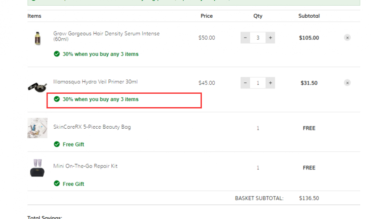This screenshot has height=219, width=371.
Task: Click the Qty column header
Action: pyautogui.click(x=258, y=16)
